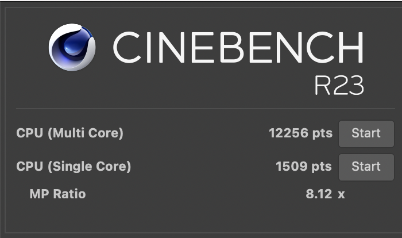Click the letter "C" starting CINEBENCH
Screen dimensions: 402x238
[128, 47]
